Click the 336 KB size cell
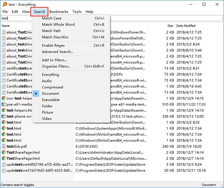This screenshot has width=224, height=188. (x=168, y=117)
